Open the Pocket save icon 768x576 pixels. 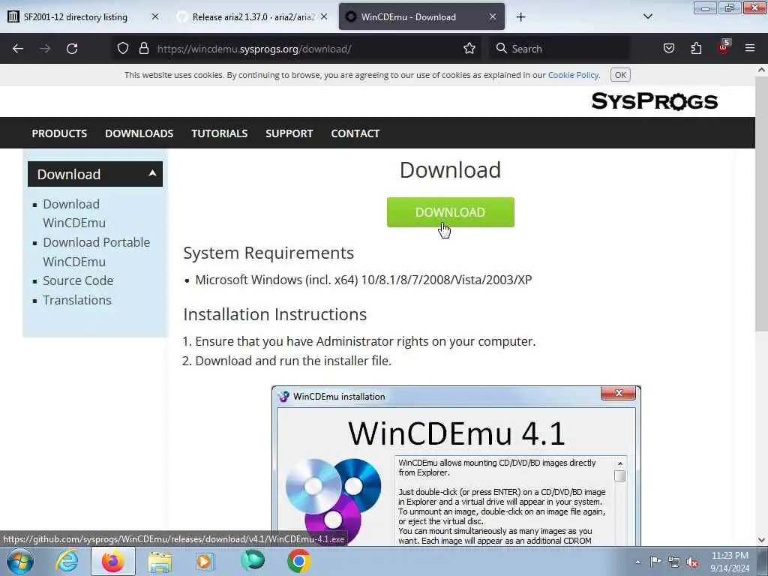(668, 49)
